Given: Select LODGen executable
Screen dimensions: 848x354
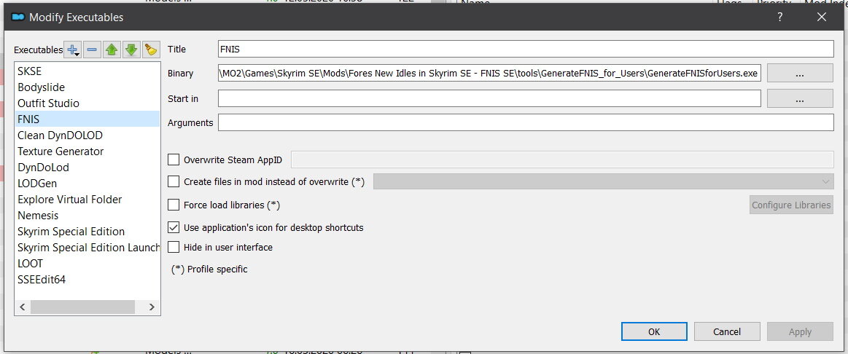Looking at the screenshot, I should pyautogui.click(x=87, y=184).
